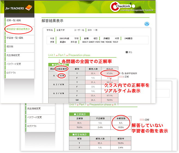Click the 1人 cell in back window F row
The height and width of the screenshot is (153, 179).
pyautogui.click(x=100, y=148)
